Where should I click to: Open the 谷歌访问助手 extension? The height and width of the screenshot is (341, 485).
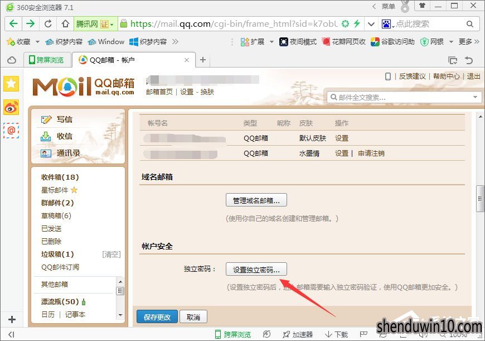[392, 41]
